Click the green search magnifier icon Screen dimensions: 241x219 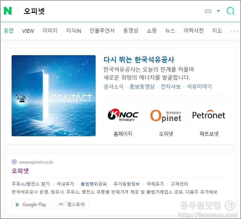click(231, 11)
